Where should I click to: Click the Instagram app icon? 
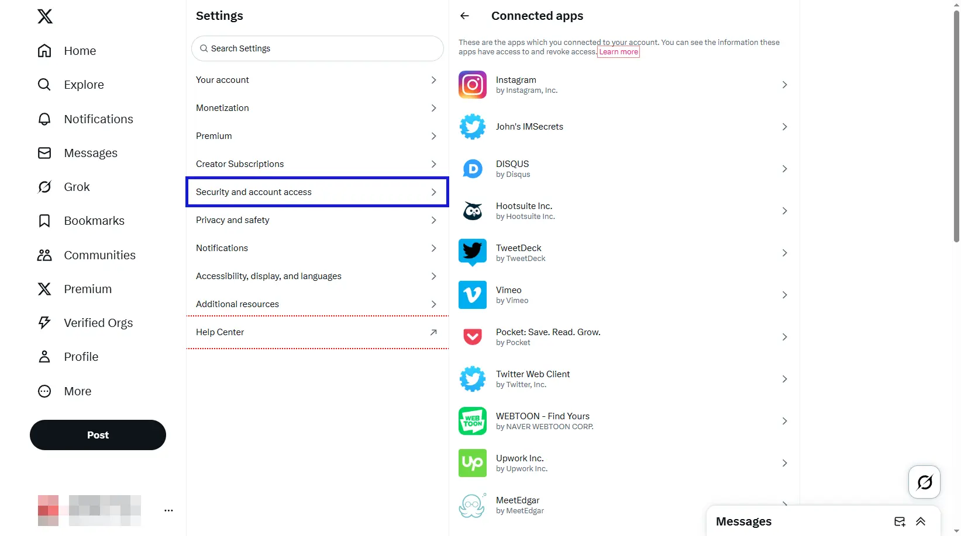click(x=472, y=85)
